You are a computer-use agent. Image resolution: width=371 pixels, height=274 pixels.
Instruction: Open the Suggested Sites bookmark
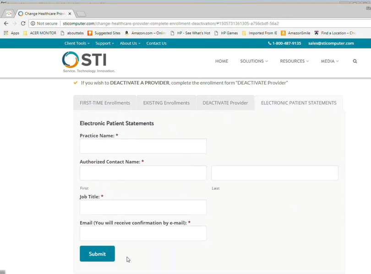pyautogui.click(x=104, y=33)
